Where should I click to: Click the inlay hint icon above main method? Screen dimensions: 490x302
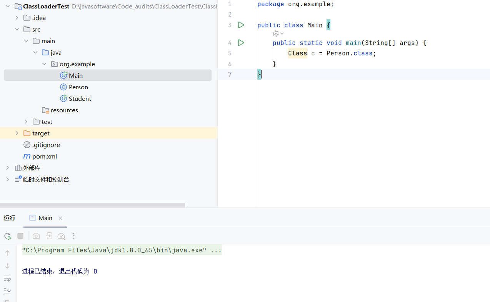pos(276,34)
